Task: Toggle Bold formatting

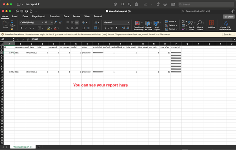Action: [x=21, y=28]
